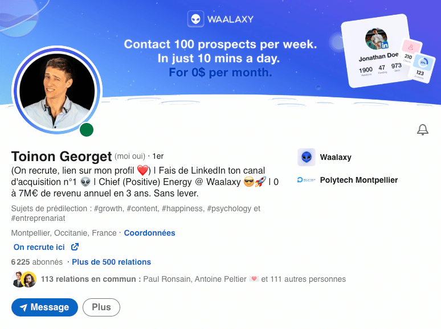Click the Waalaxy alien logo in banner
This screenshot has width=441, height=329.
click(196, 19)
